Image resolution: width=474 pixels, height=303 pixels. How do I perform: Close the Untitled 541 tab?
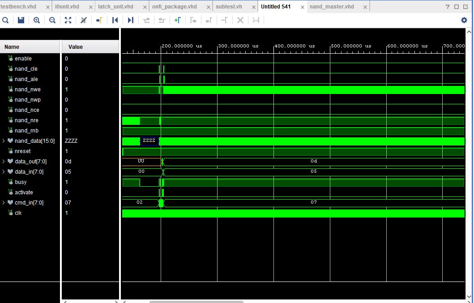click(302, 7)
